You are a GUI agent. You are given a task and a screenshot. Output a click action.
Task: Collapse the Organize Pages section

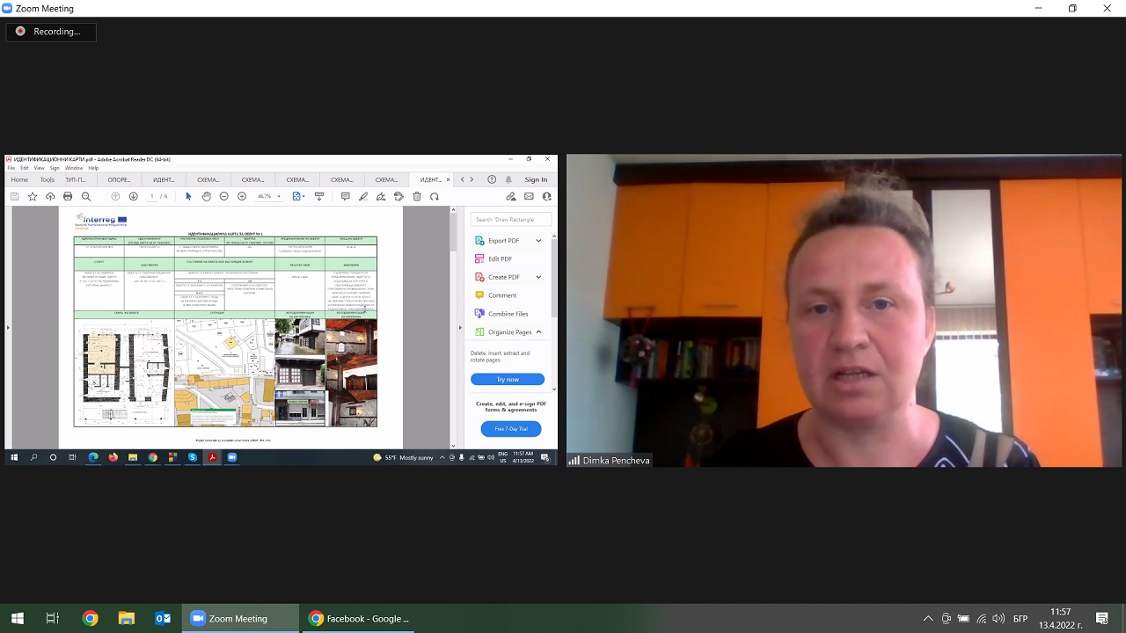(x=538, y=332)
